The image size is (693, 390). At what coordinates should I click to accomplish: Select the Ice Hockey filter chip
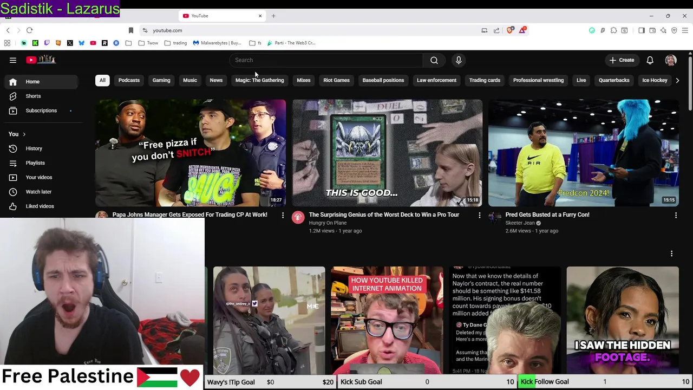655,80
